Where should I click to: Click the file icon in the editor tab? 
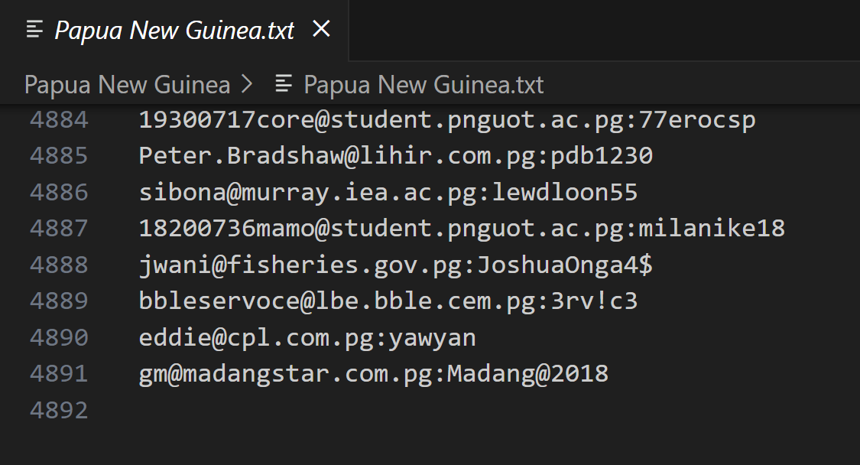click(34, 30)
